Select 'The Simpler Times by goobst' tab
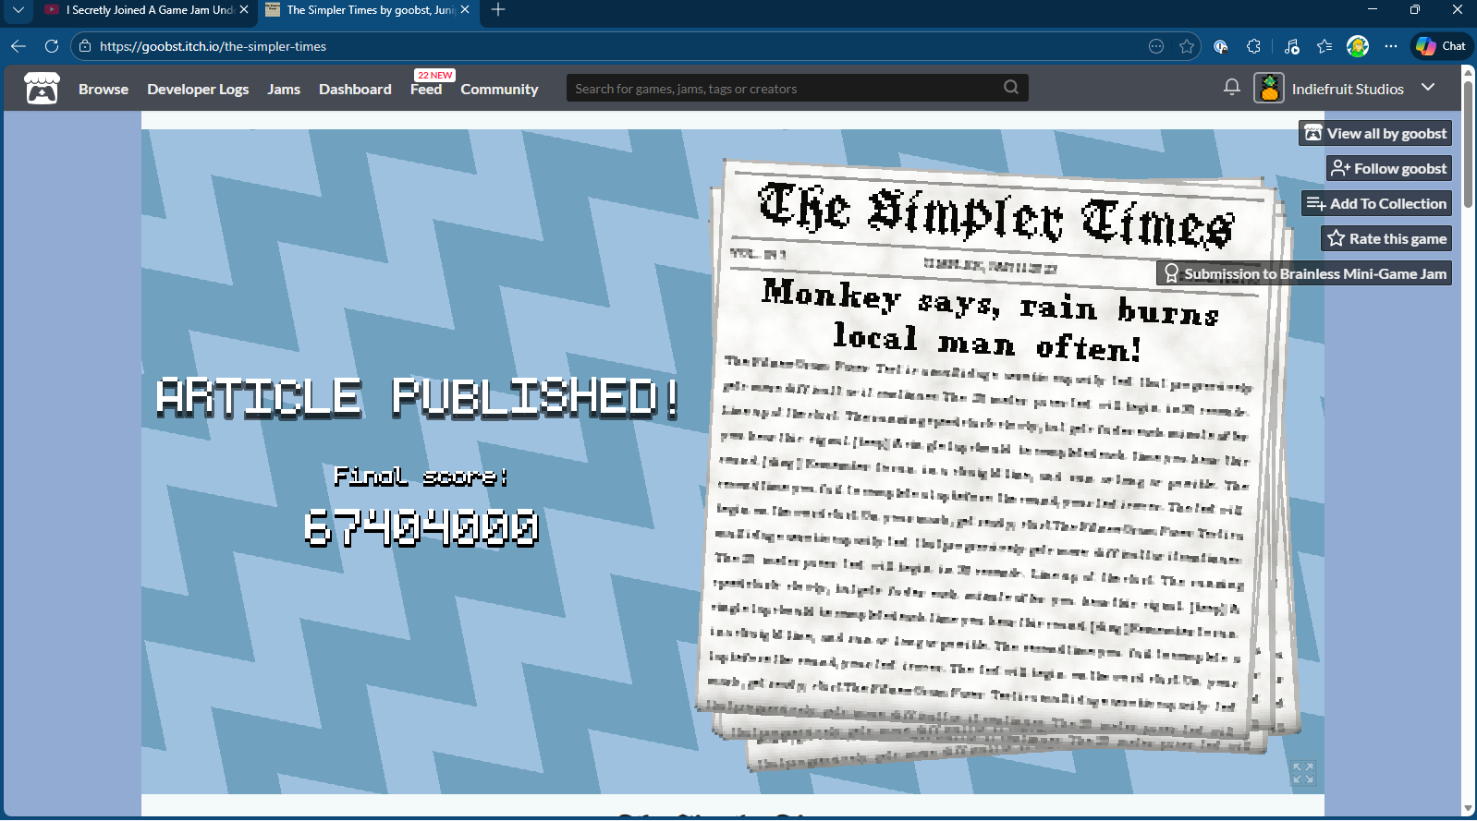1477x821 pixels. point(368,9)
